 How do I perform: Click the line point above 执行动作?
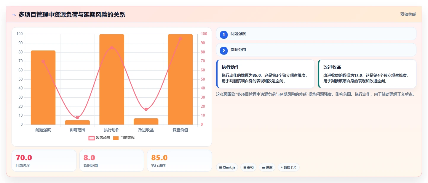click(112, 48)
